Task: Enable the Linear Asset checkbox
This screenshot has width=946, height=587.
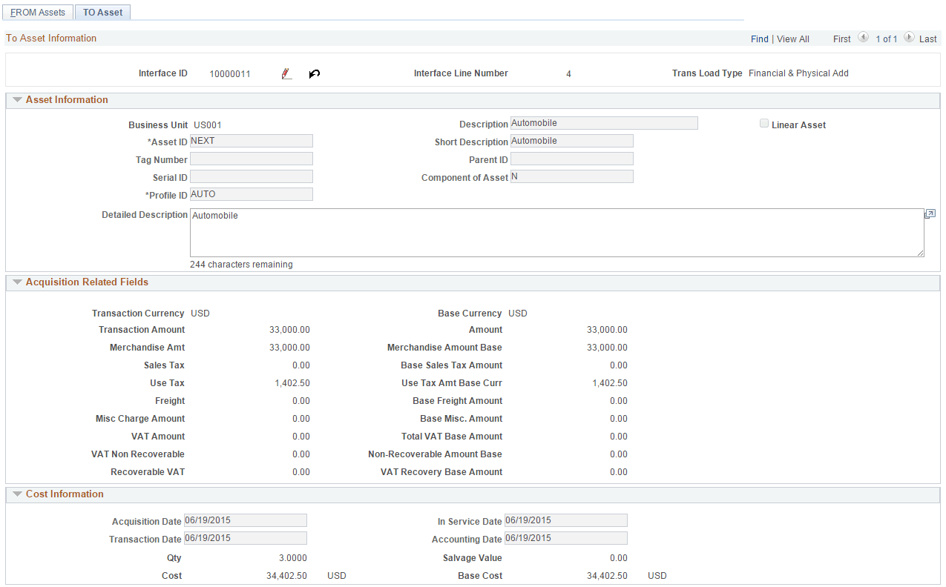Action: tap(764, 123)
